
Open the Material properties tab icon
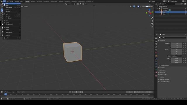pyautogui.click(x=156, y=72)
